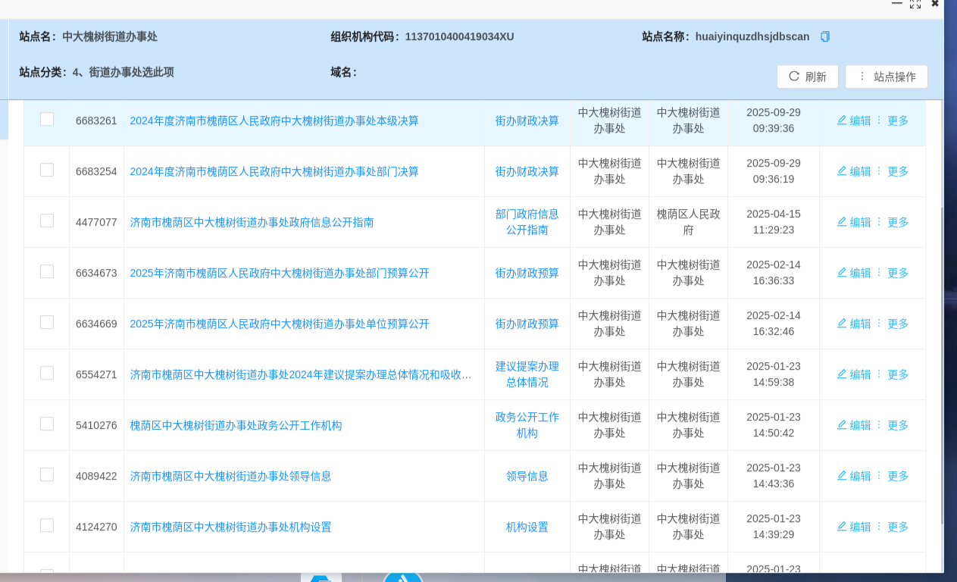
Task: Click the edit pencil icon on the 机构设置 row
Action: point(840,527)
